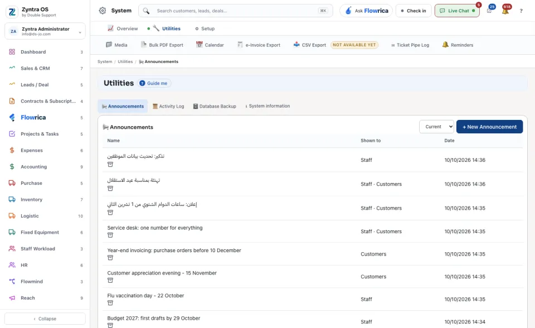Open the notifications bell icon
This screenshot has width=535, height=328.
505,11
